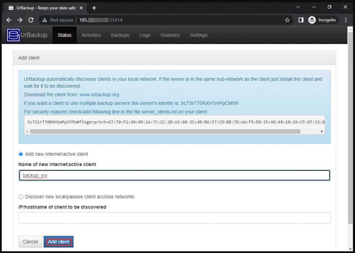Click the fingerprint horizontal scrollbar thumb
This screenshot has height=253, width=355.
click(x=165, y=131)
